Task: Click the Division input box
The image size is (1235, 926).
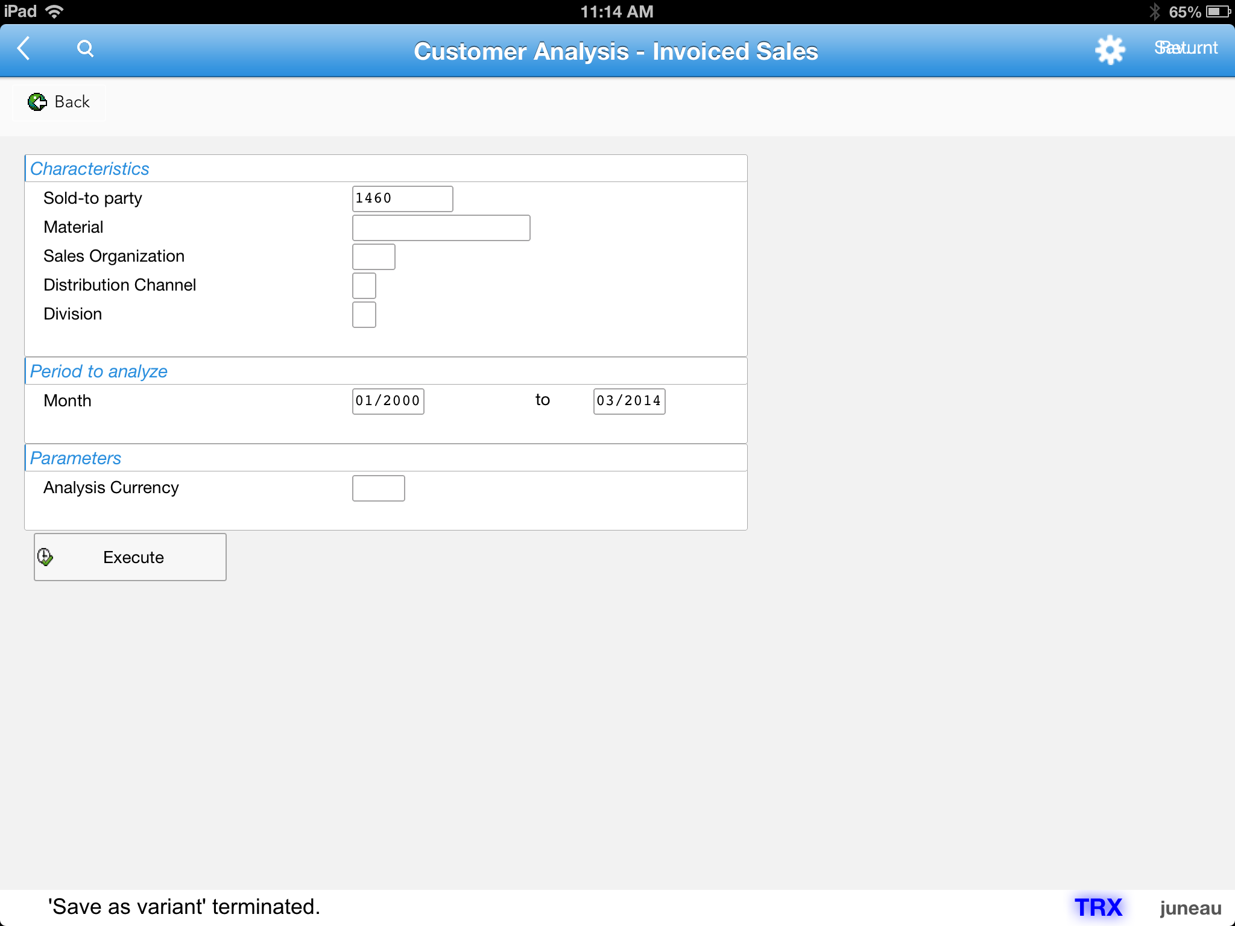Action: (364, 315)
